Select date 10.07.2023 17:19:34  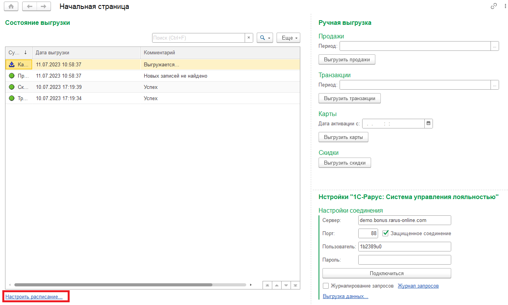click(x=86, y=98)
